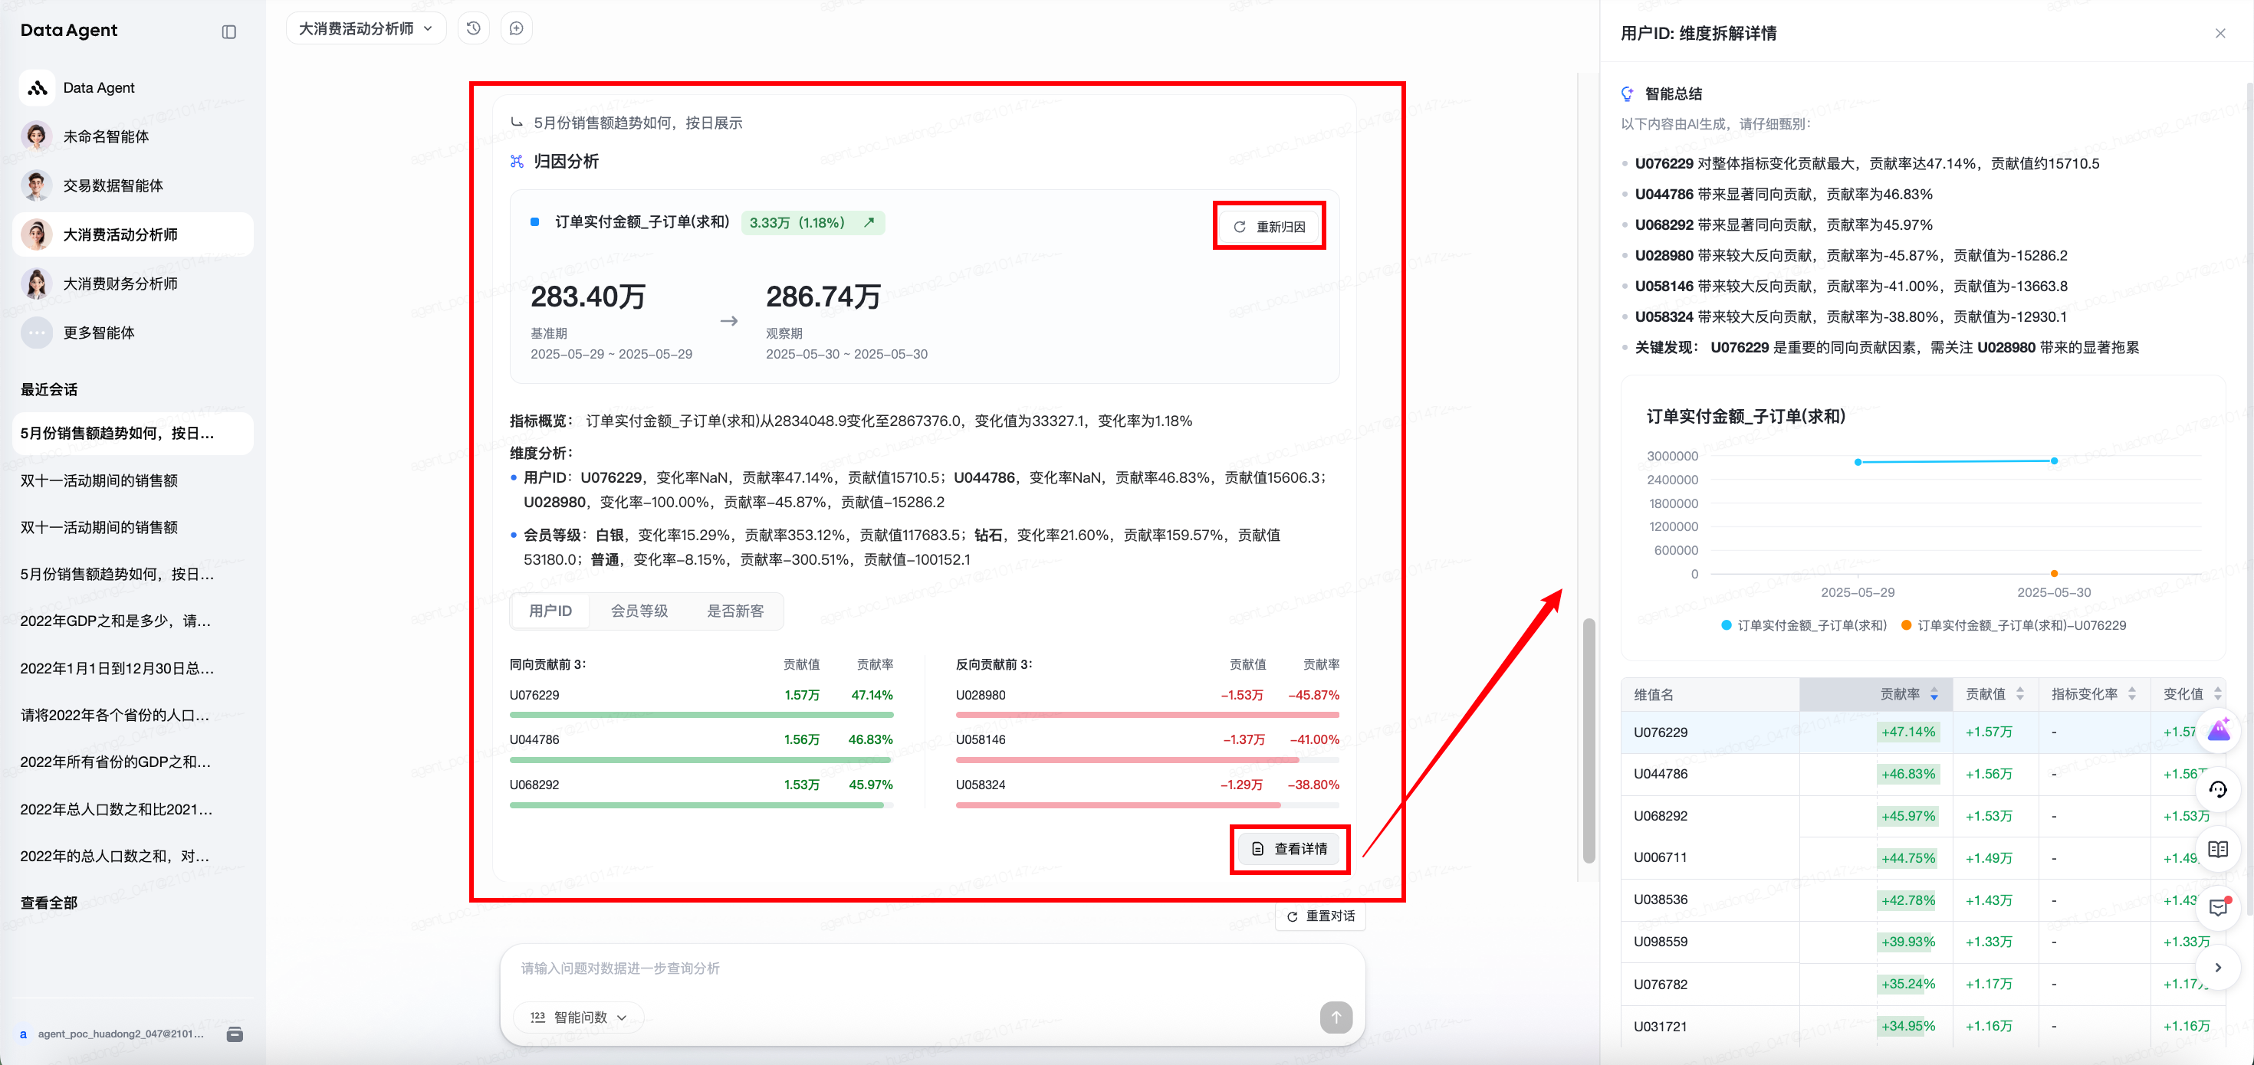Open conversation history clock icon

[473, 29]
